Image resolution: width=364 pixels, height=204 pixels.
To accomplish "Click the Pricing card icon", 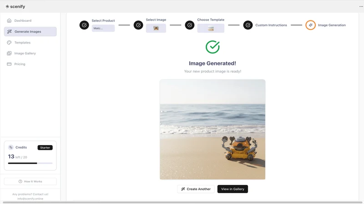I will click(x=9, y=64).
